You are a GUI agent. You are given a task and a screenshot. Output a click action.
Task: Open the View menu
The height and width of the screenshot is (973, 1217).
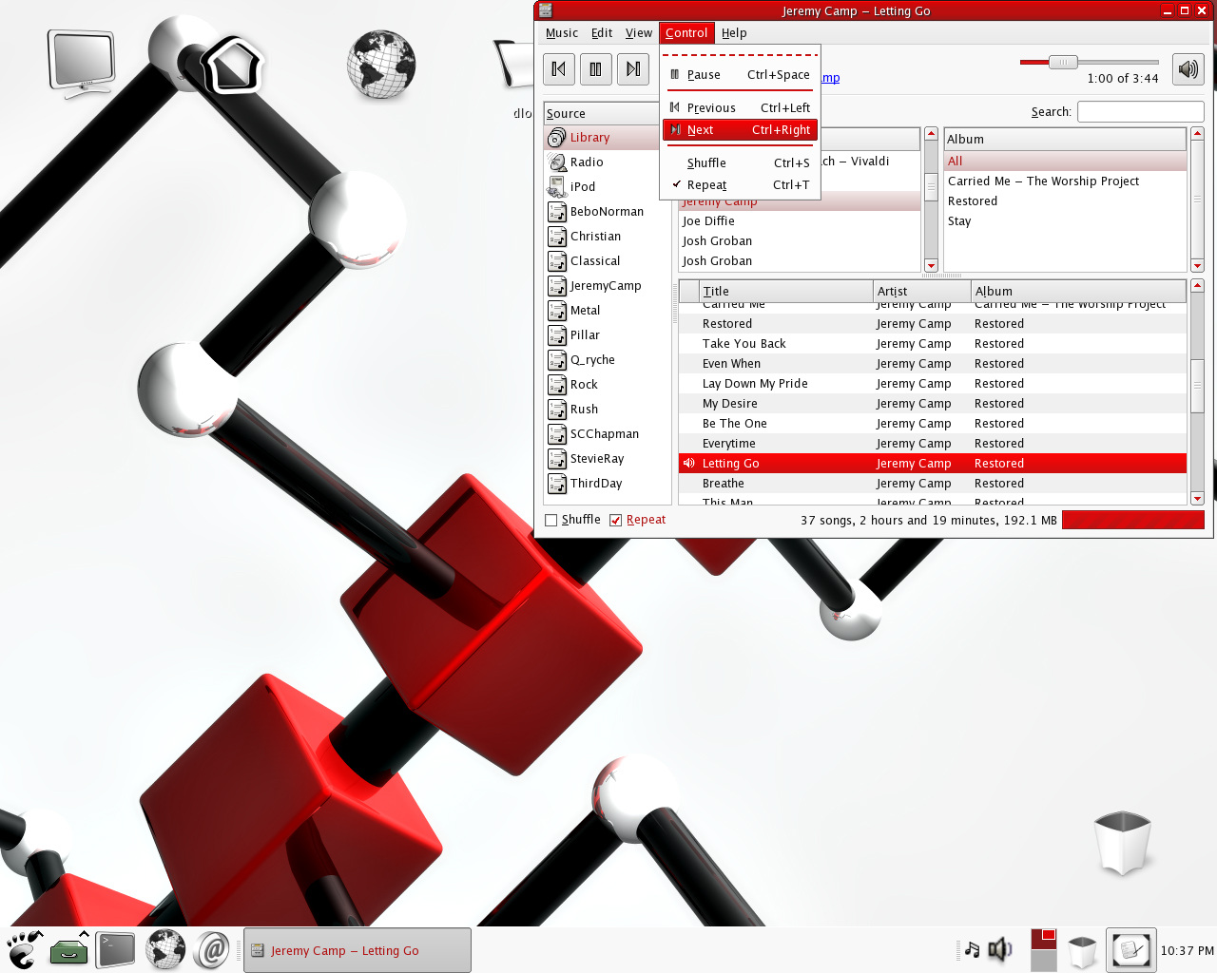(x=639, y=33)
